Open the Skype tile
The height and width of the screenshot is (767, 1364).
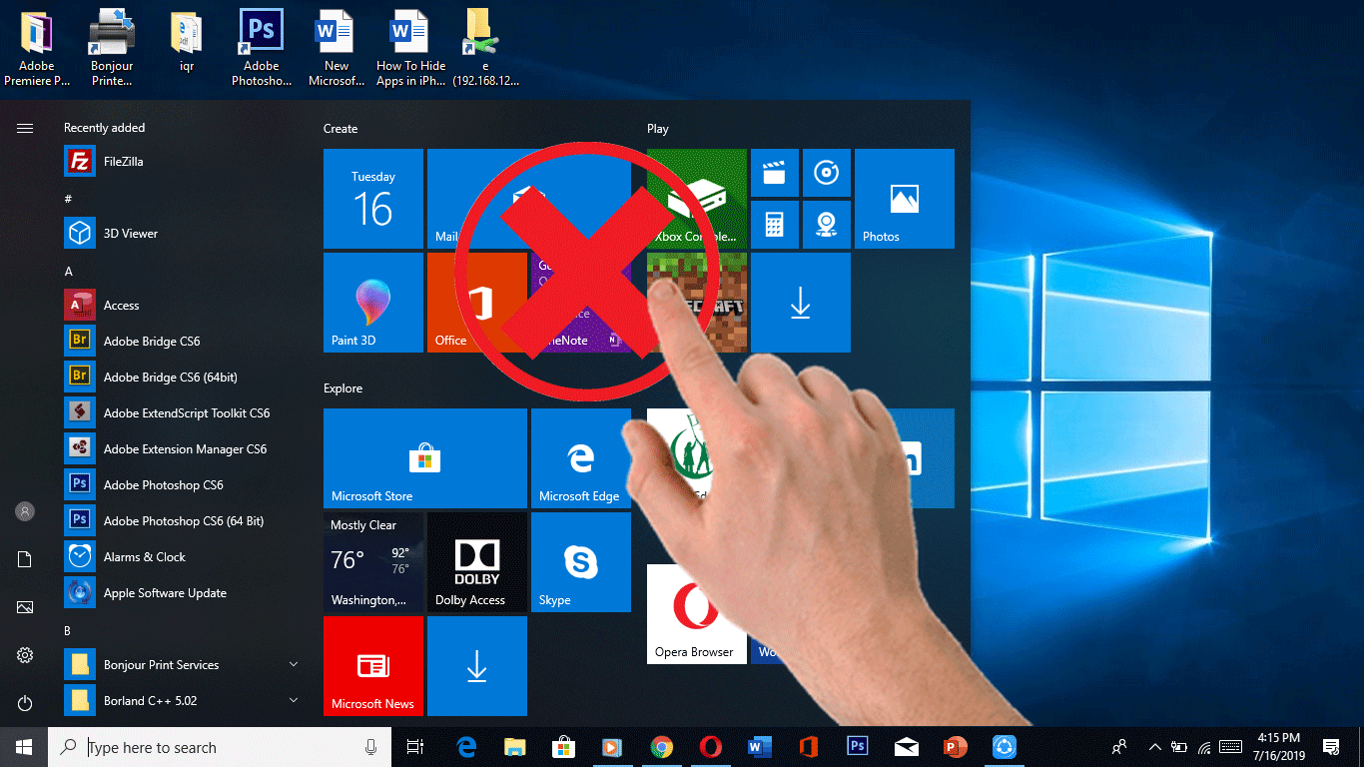[581, 562]
